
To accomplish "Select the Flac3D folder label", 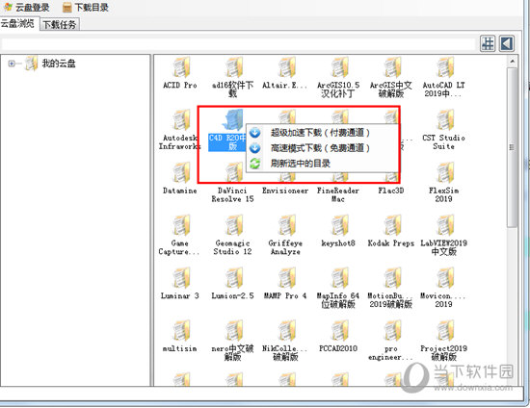I will 391,191.
